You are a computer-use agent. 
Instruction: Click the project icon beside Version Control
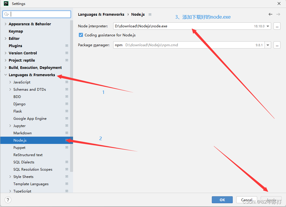point(67,53)
